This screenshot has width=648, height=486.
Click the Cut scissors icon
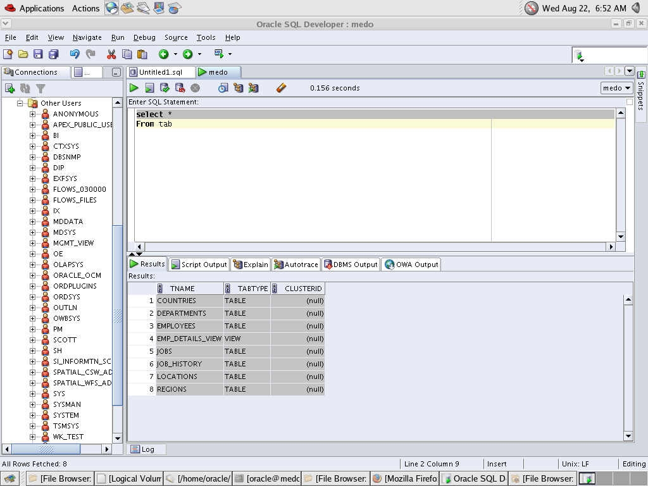[x=111, y=54]
